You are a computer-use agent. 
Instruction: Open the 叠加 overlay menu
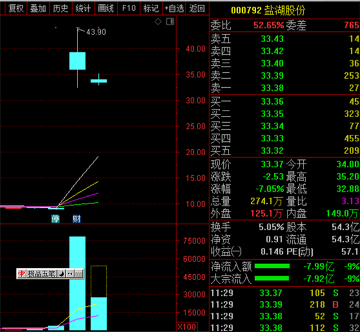point(38,8)
